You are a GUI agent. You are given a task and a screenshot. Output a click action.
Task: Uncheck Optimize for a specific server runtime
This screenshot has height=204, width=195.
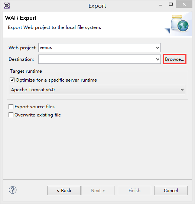(x=12, y=80)
